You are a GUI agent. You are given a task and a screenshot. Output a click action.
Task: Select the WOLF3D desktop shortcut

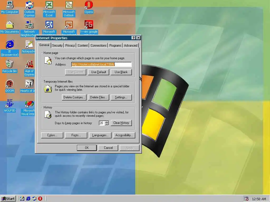tap(10, 106)
